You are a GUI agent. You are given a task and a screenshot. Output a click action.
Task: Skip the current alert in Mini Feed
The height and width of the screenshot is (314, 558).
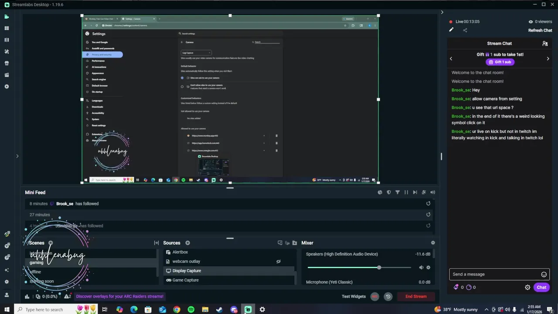point(415,192)
